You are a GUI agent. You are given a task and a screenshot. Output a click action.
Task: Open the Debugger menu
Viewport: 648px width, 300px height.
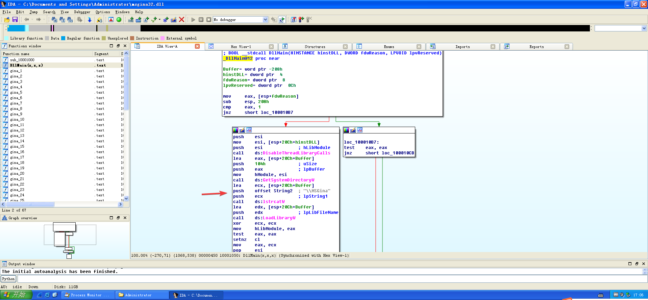(x=82, y=12)
